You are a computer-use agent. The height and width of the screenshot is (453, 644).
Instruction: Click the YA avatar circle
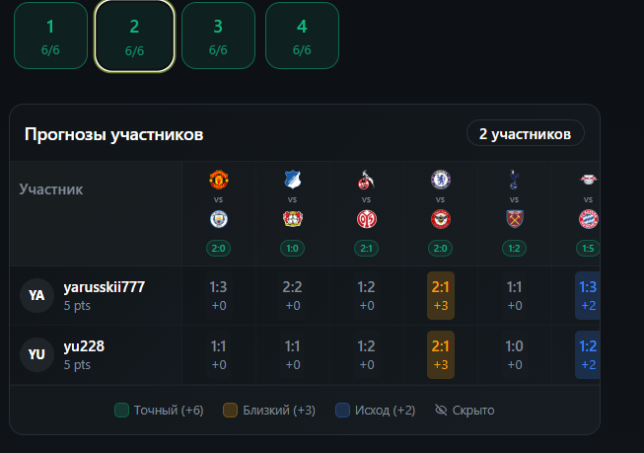click(x=37, y=295)
